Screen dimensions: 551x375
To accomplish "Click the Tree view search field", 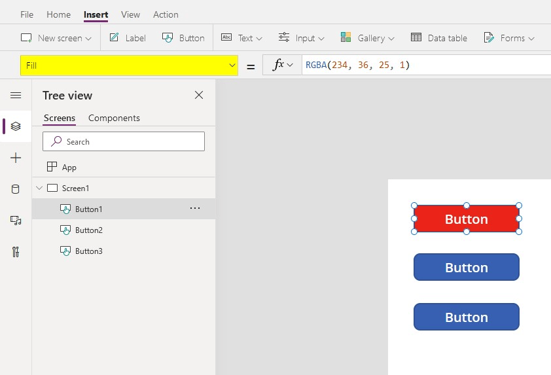I will coord(124,141).
